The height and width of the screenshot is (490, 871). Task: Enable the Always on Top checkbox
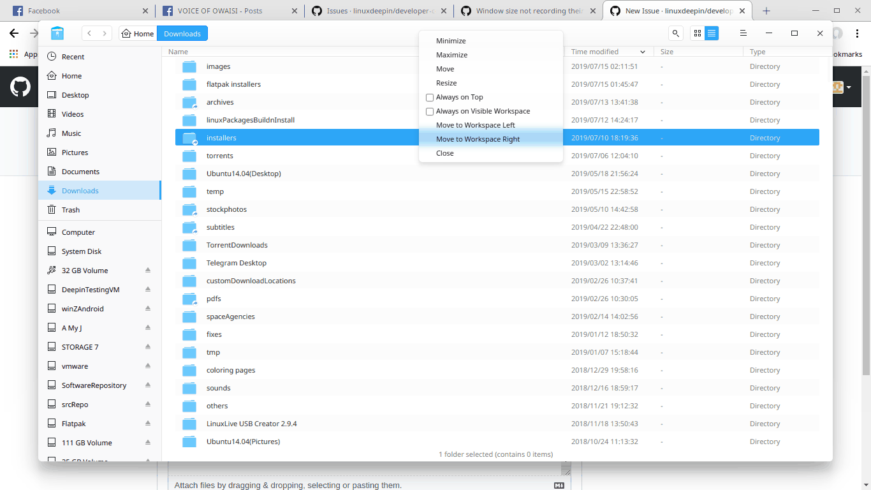pos(430,97)
